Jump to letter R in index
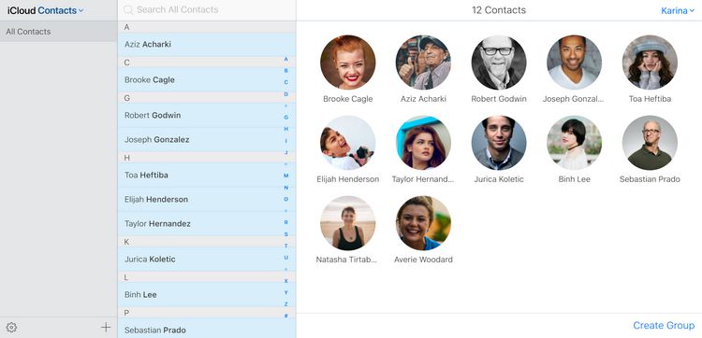This screenshot has width=702, height=338. [286, 222]
